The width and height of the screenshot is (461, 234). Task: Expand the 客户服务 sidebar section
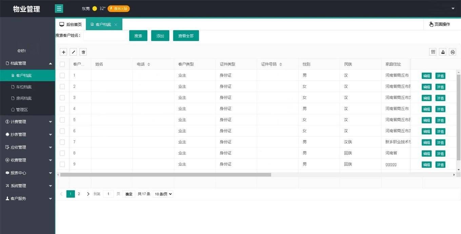[27, 198]
